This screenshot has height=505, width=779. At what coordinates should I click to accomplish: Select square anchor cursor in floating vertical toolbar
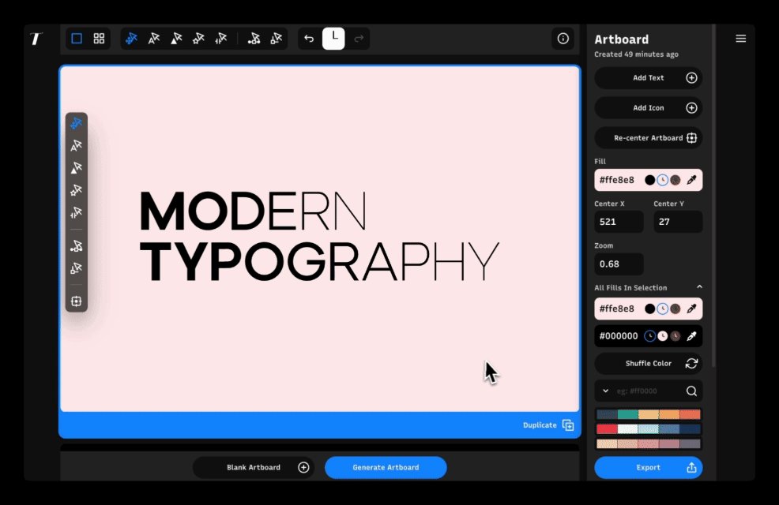[76, 267]
